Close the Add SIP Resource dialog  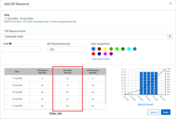coord(170,4)
